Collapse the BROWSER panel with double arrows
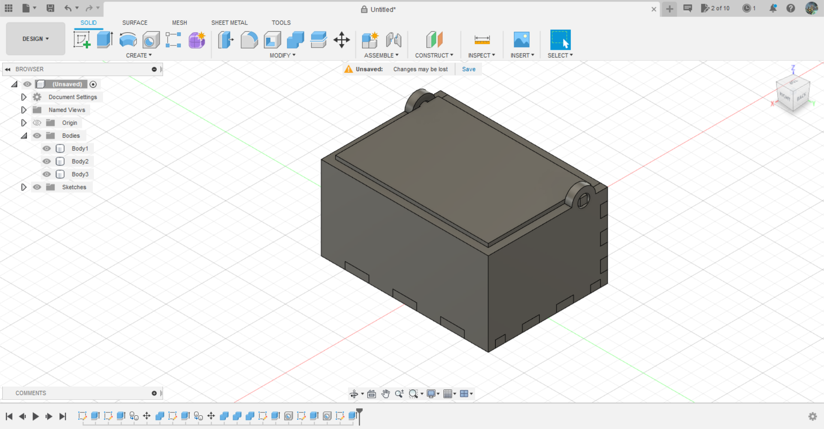The image size is (824, 429). tap(8, 69)
